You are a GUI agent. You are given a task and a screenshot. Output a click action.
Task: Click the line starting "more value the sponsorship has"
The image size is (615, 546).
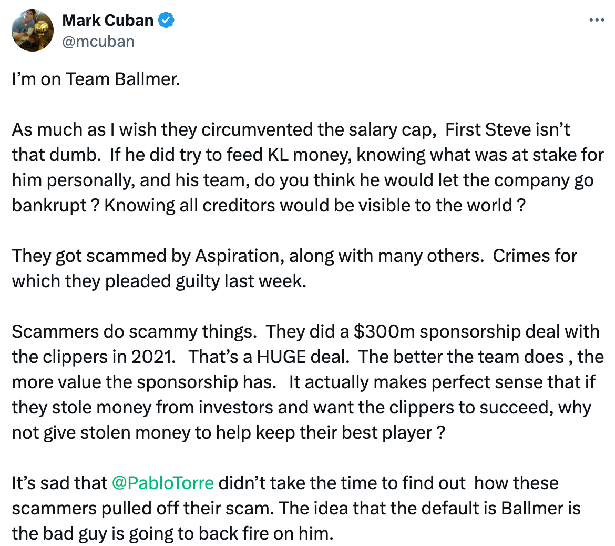coord(304,382)
